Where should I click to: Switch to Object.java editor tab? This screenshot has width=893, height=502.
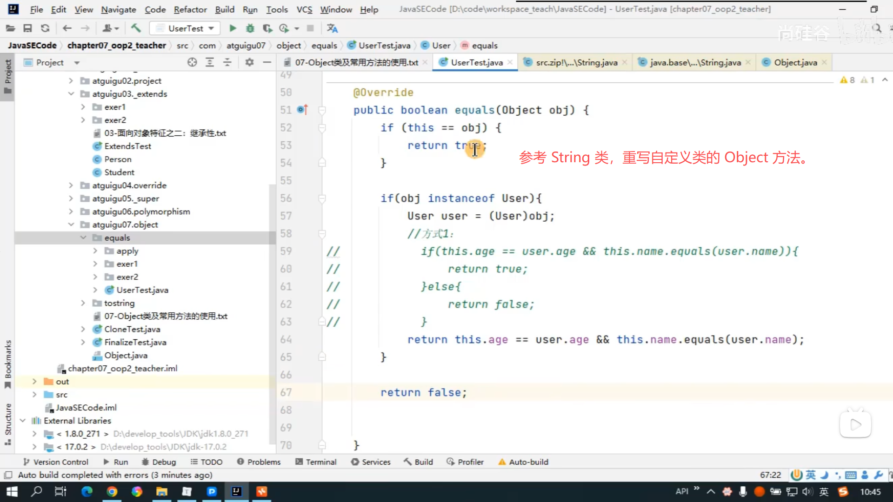click(x=795, y=62)
